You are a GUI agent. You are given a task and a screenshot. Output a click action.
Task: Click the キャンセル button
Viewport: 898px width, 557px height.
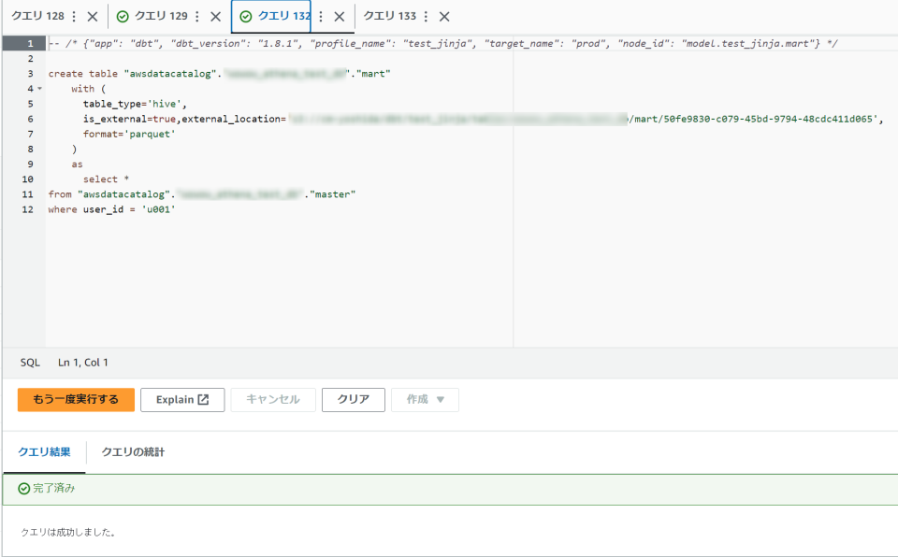pos(273,400)
